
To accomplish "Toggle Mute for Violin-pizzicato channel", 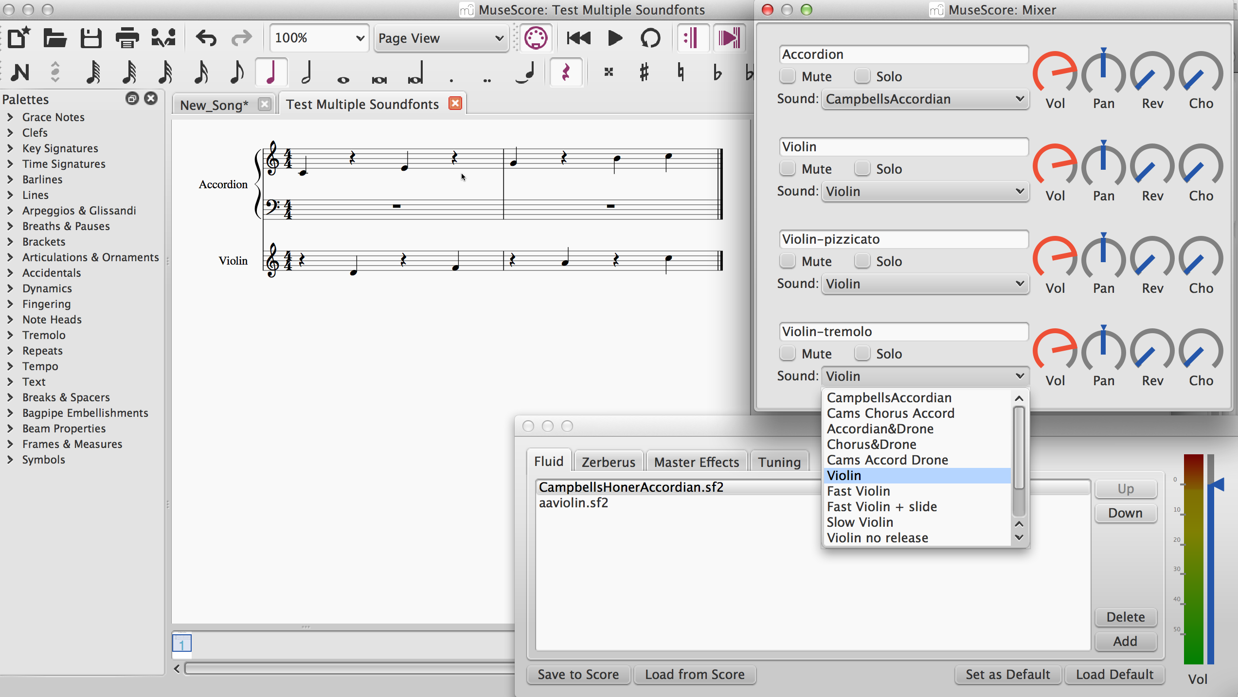I will pyautogui.click(x=788, y=262).
